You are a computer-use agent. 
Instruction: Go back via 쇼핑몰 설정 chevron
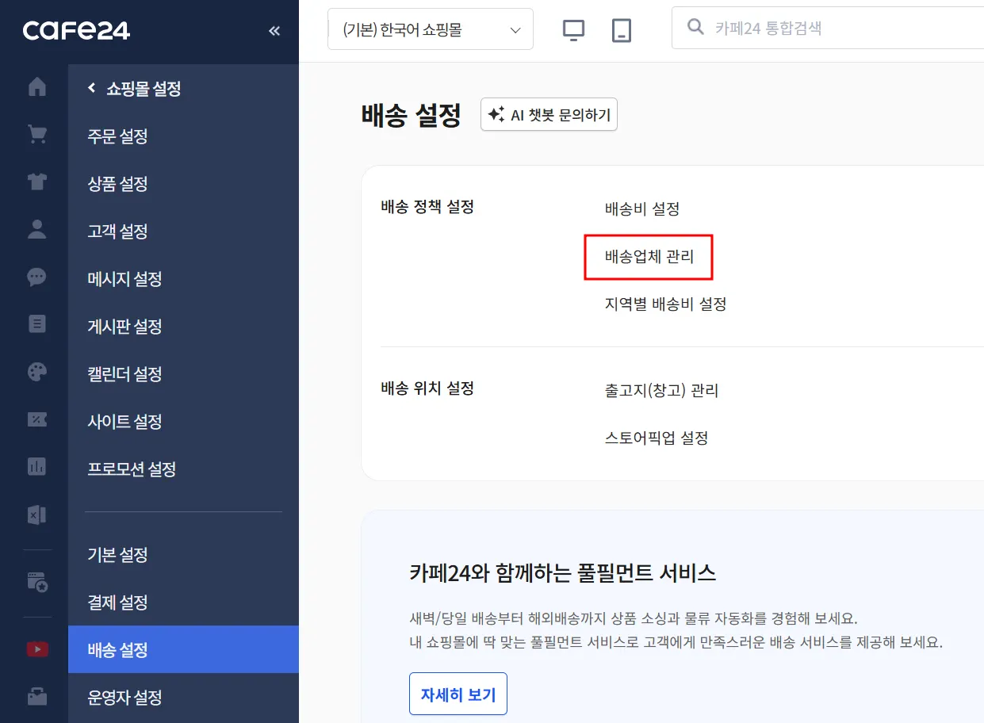click(x=91, y=88)
